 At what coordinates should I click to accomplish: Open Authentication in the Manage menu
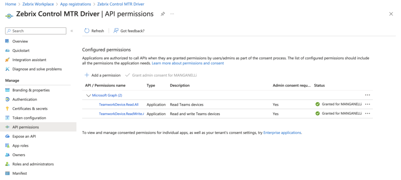tap(25, 99)
